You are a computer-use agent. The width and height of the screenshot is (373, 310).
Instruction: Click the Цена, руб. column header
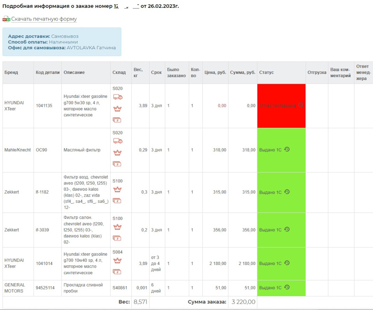point(215,73)
